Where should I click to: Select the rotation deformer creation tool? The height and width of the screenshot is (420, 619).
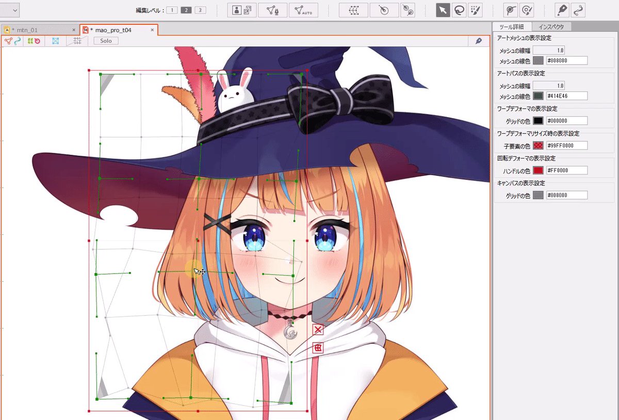pos(383,10)
